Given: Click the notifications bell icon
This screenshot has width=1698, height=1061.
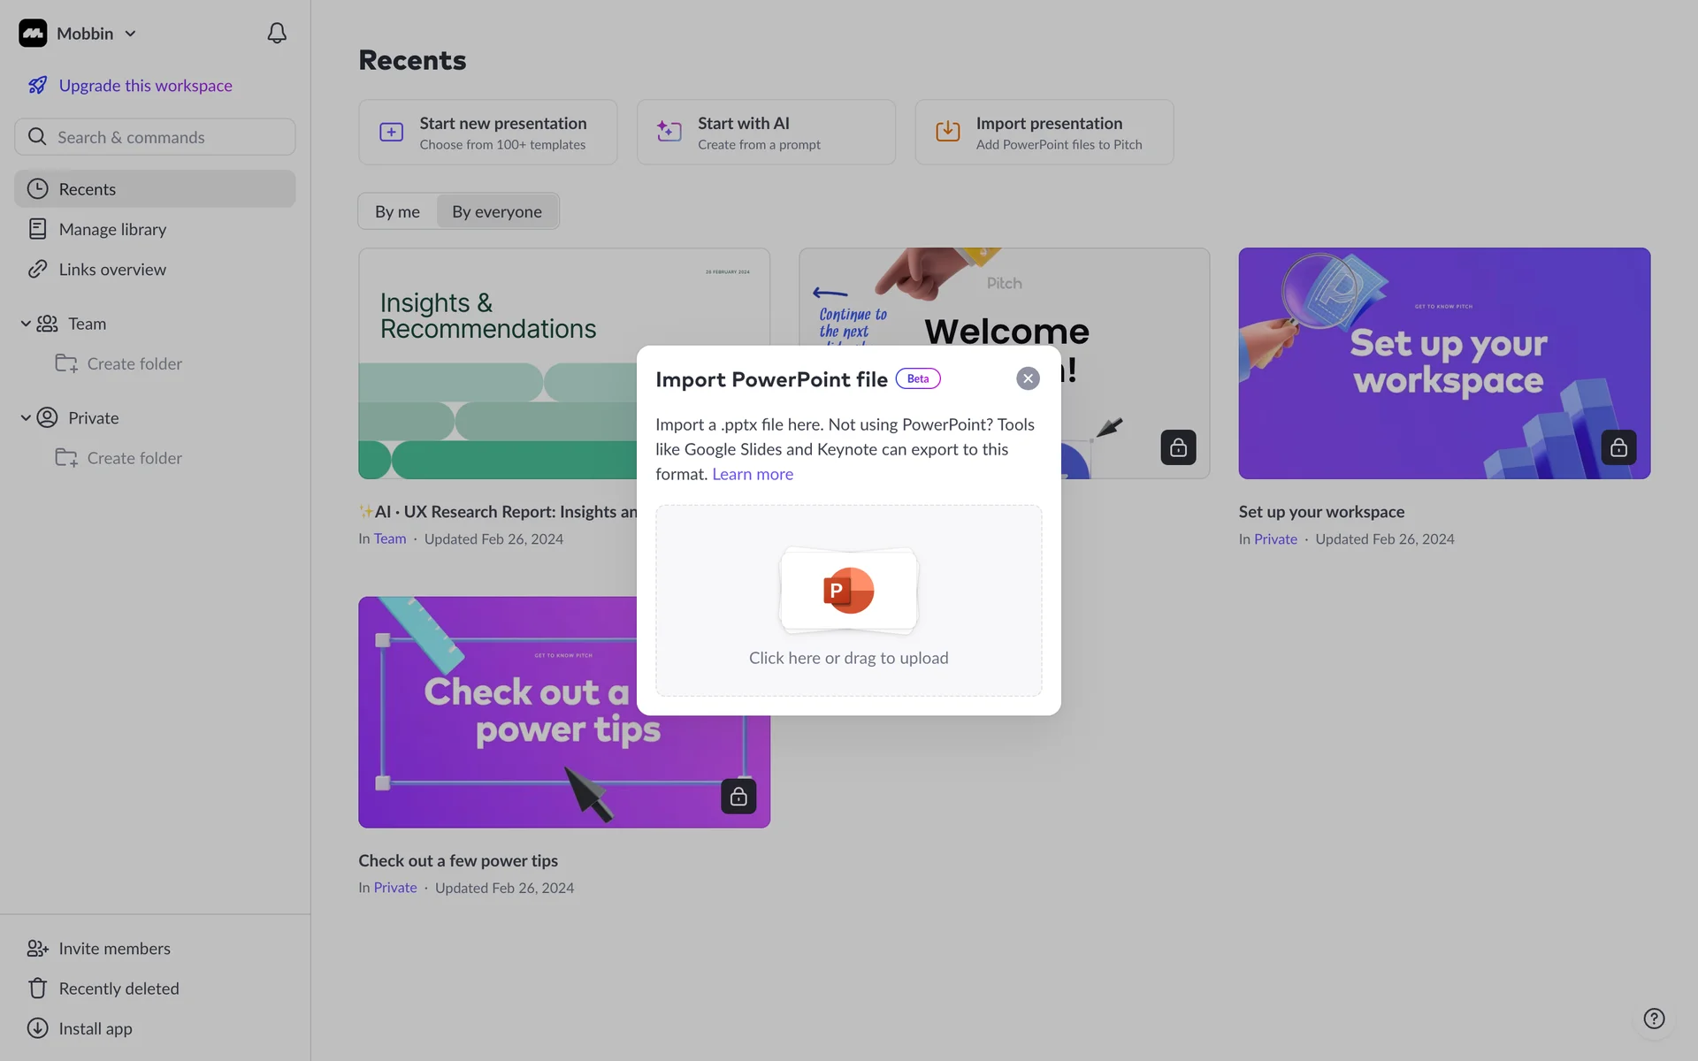Looking at the screenshot, I should 277,34.
